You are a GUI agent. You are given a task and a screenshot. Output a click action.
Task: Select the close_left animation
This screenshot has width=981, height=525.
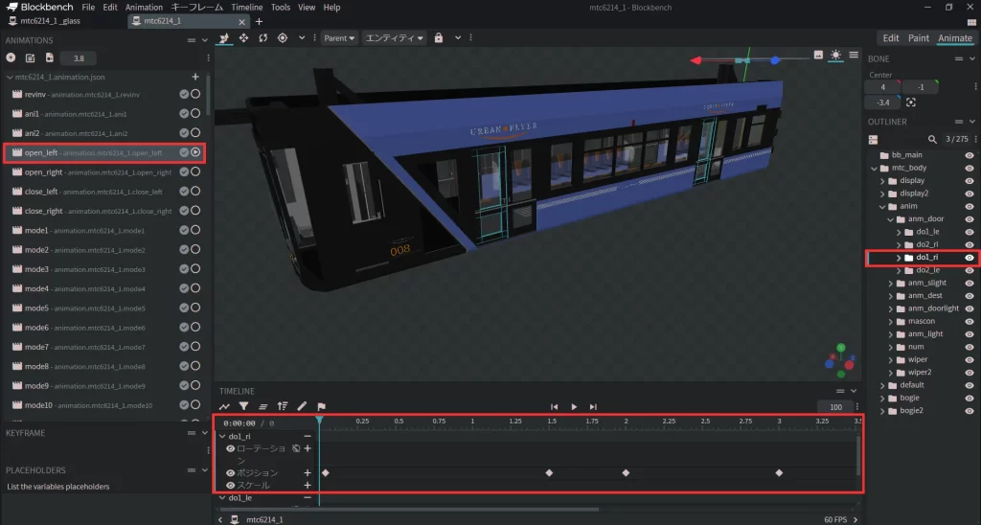point(42,192)
